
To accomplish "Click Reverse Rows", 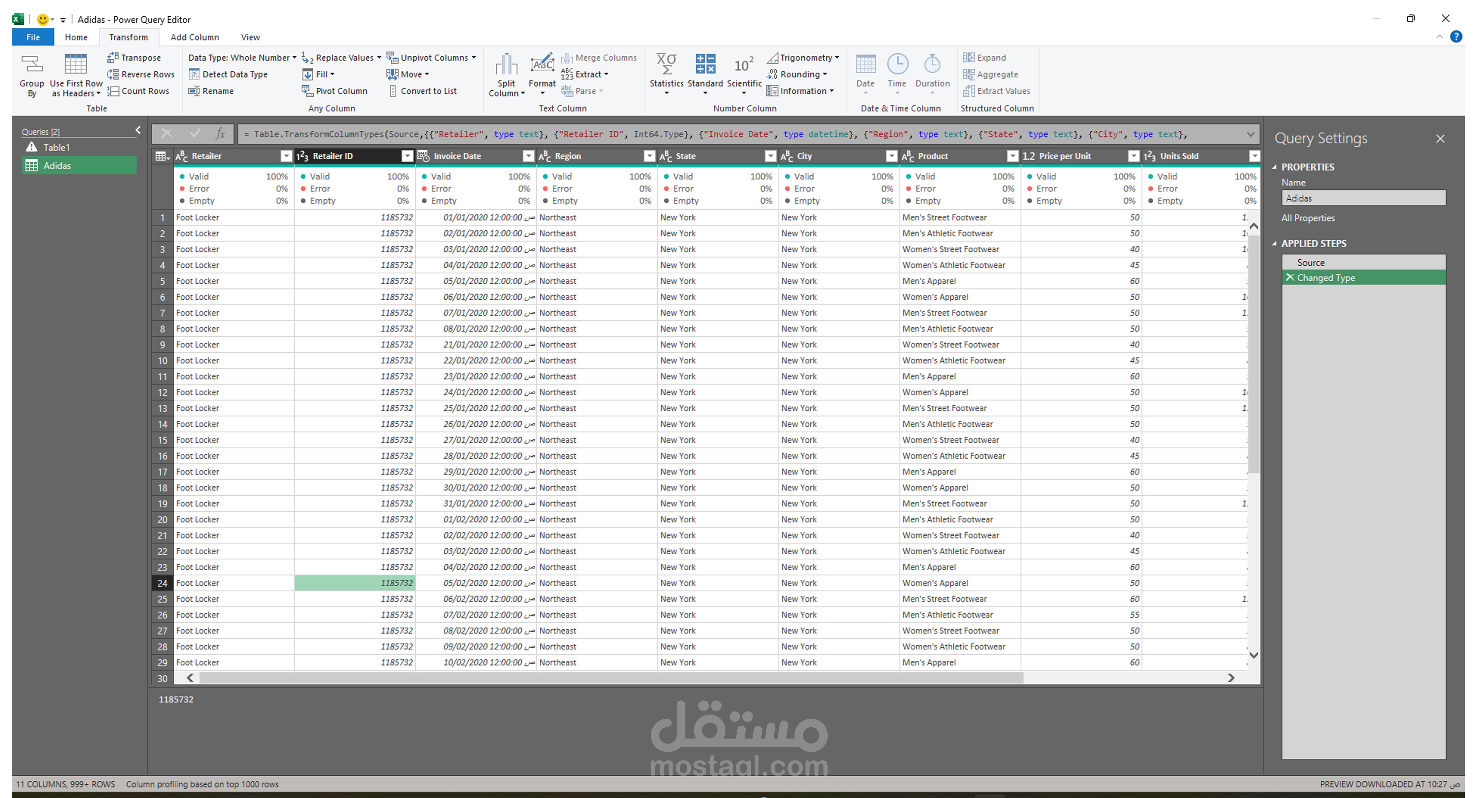I will (141, 74).
